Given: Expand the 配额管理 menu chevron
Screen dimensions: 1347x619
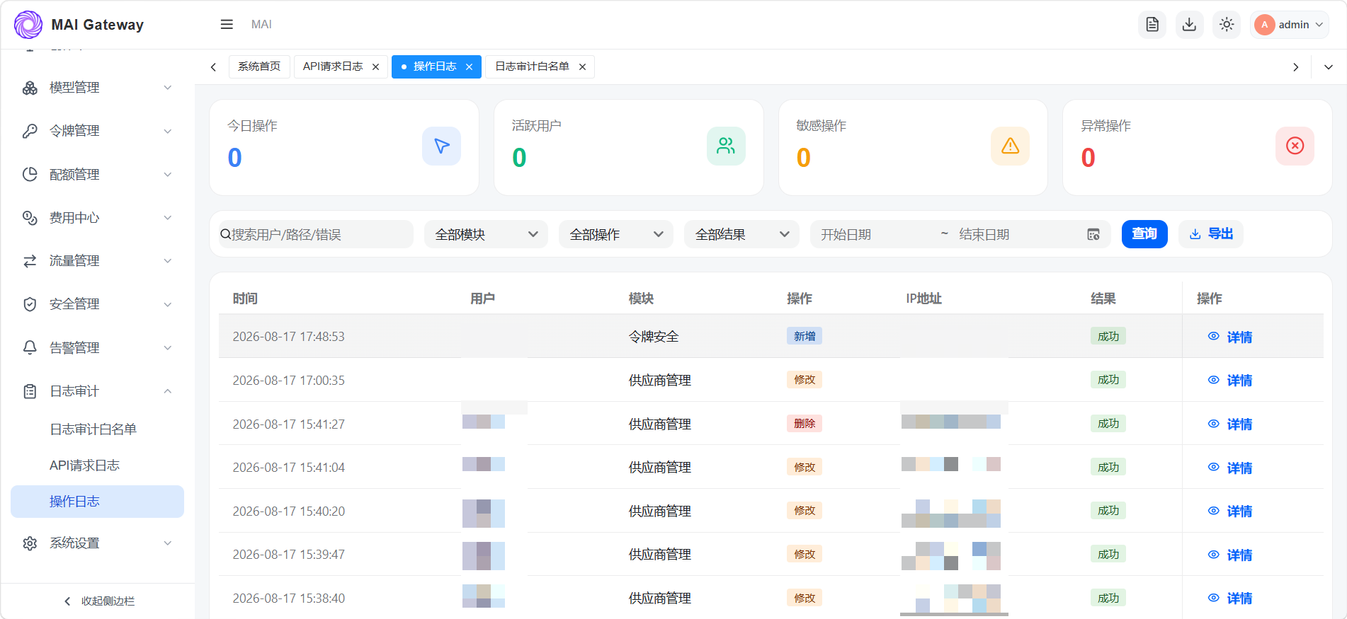Looking at the screenshot, I should coord(168,175).
